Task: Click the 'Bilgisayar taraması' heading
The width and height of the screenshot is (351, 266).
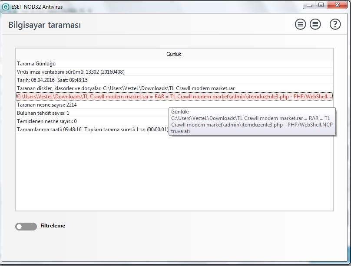Action: pyautogui.click(x=45, y=25)
